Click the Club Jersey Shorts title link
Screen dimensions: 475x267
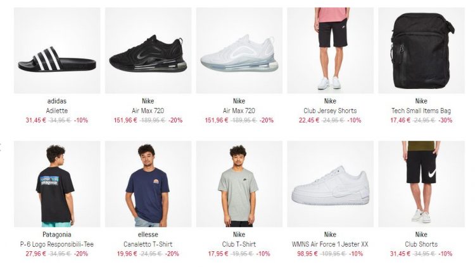pos(330,110)
